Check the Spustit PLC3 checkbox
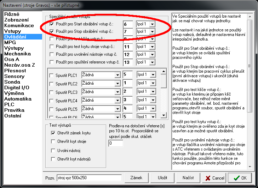The image size is (258, 188). coord(52,92)
